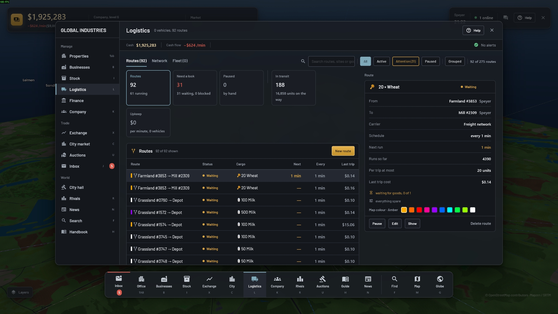Switch to the Network tab
Image resolution: width=558 pixels, height=314 pixels.
pyautogui.click(x=159, y=61)
